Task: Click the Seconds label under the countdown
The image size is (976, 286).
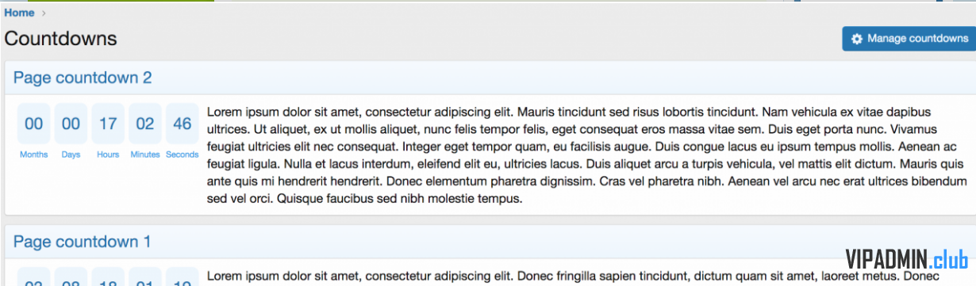Action: (x=183, y=154)
